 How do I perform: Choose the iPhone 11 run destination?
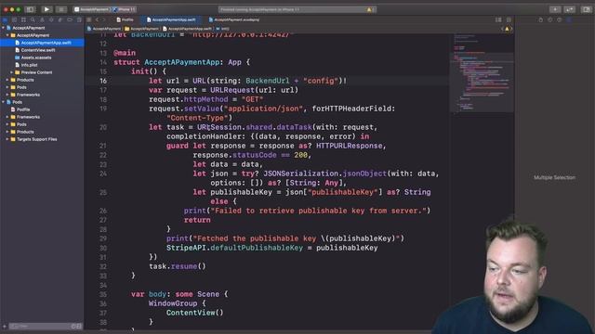[x=126, y=9]
